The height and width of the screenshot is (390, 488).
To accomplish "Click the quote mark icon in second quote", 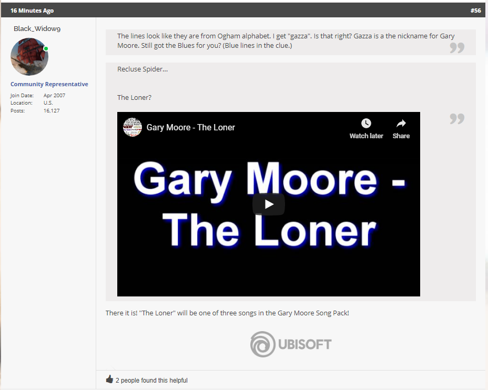I will pyautogui.click(x=457, y=118).
